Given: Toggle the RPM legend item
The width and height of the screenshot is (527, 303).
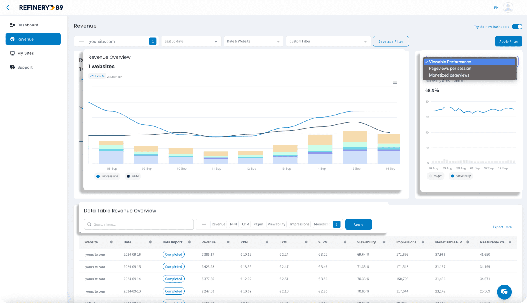Looking at the screenshot, I should click(133, 176).
